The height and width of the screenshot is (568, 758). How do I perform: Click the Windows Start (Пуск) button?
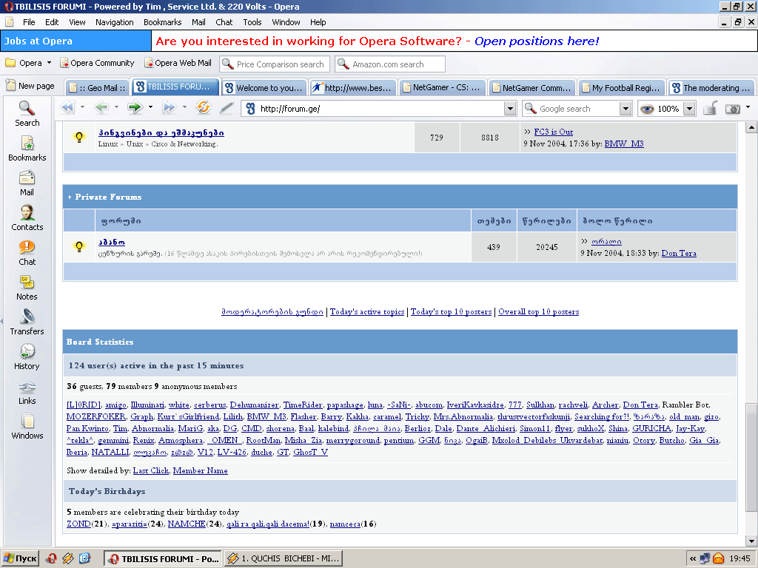point(20,558)
